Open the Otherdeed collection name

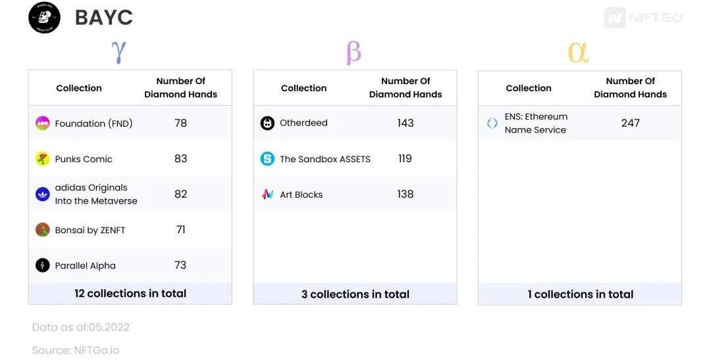click(303, 123)
